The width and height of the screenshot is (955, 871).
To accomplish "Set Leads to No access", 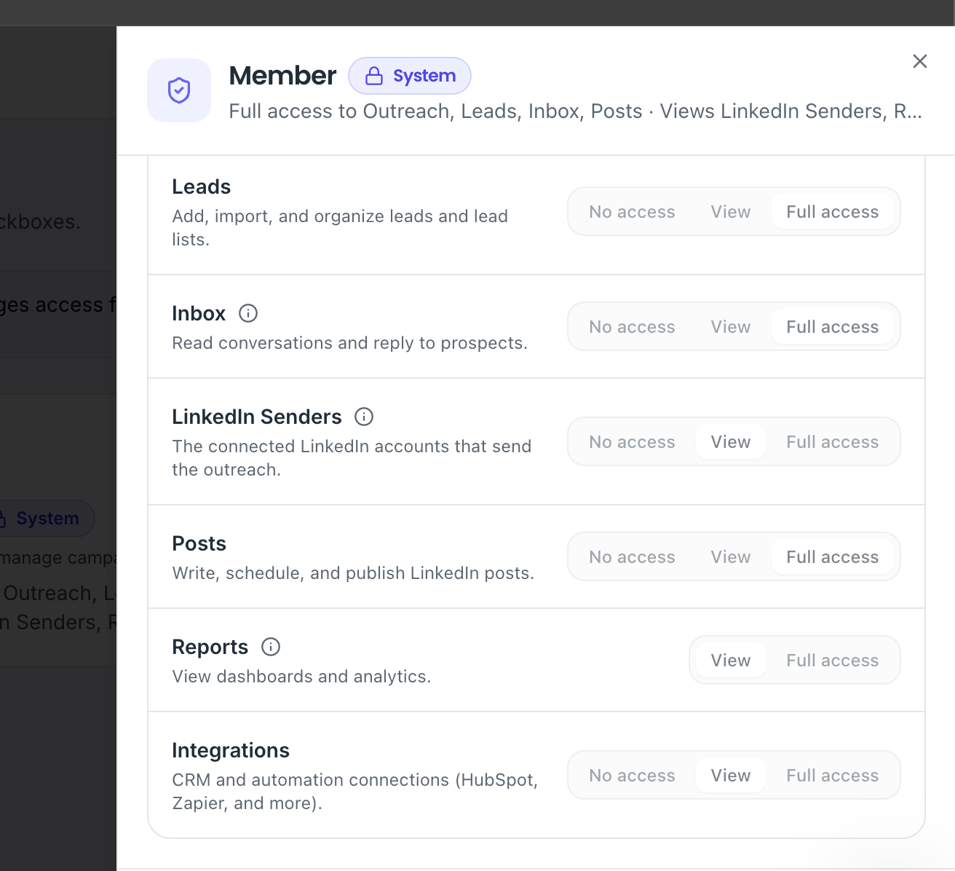I will point(632,212).
